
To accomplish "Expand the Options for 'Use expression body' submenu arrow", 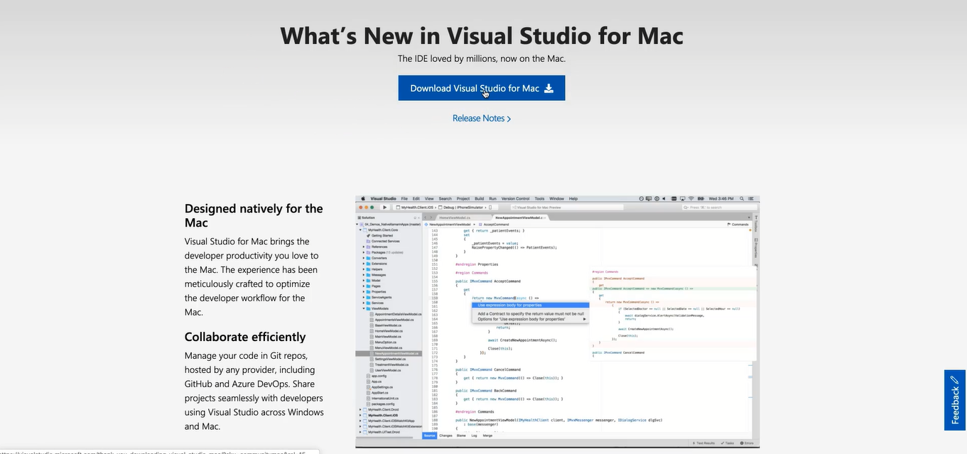I will [x=585, y=319].
